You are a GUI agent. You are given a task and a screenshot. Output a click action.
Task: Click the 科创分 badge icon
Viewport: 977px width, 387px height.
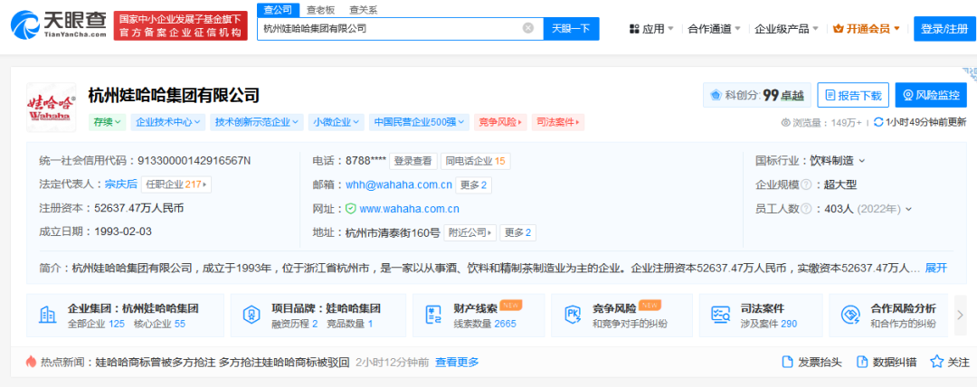[x=716, y=95]
